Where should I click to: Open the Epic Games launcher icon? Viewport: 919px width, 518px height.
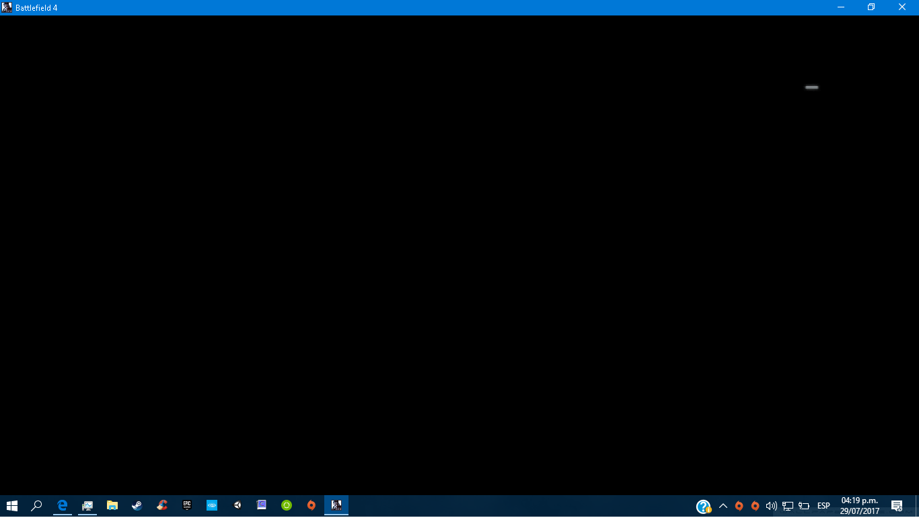click(x=187, y=506)
